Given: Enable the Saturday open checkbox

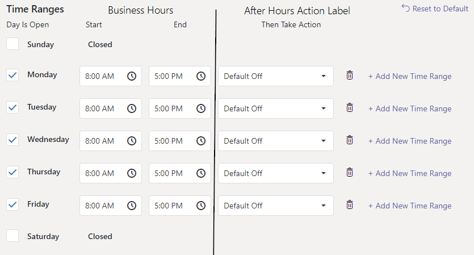Looking at the screenshot, I should pos(12,236).
